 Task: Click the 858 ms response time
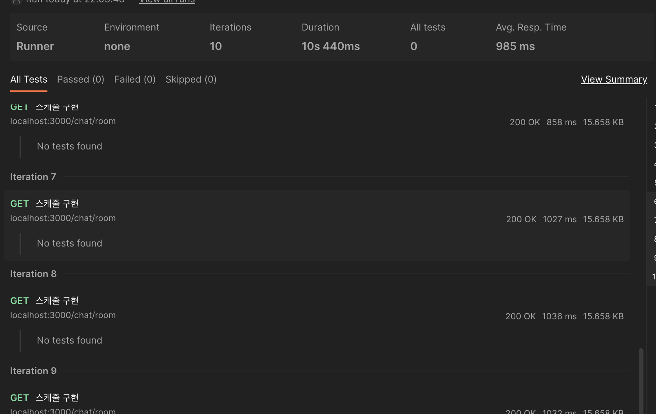pyautogui.click(x=562, y=122)
